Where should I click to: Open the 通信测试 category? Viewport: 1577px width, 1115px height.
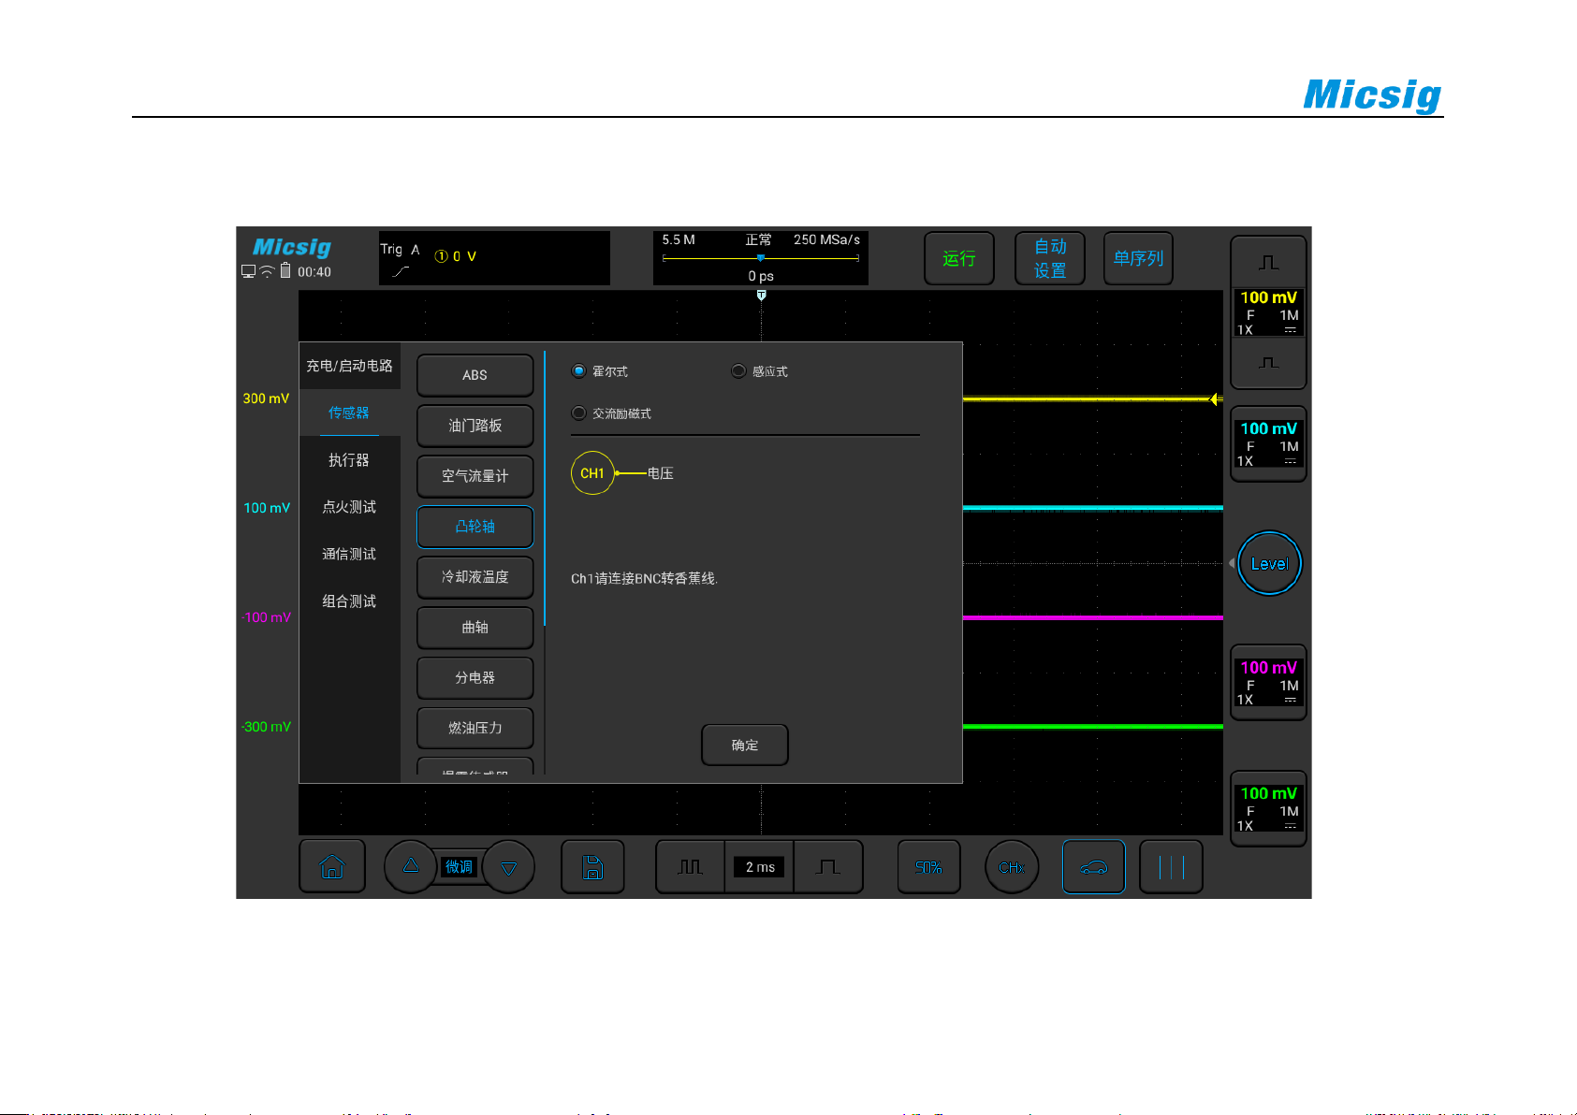[350, 554]
